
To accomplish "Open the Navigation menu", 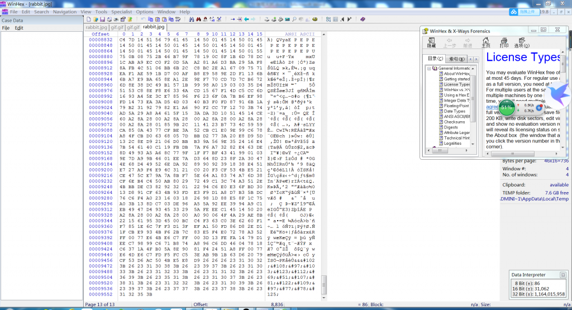I will 65,12.
